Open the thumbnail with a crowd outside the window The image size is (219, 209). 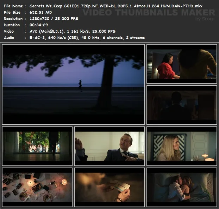tap(37, 146)
